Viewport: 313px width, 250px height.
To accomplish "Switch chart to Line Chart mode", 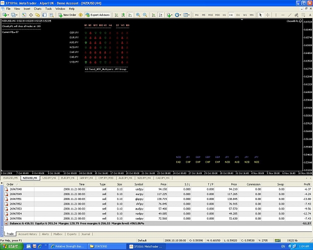I will 130,15.
